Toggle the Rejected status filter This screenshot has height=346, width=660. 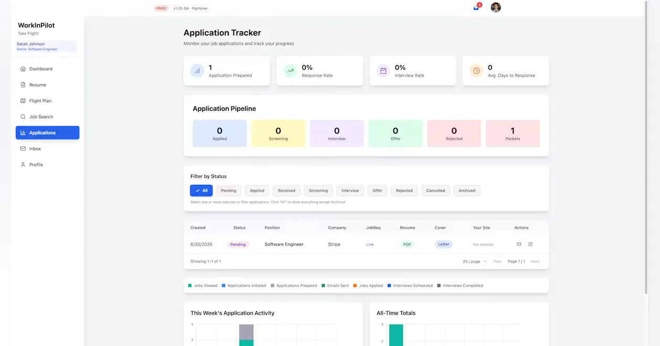coord(404,191)
